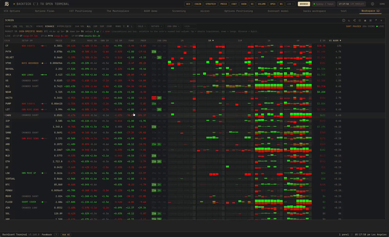The image size is (389, 237).
Task: Open the COT Positioning tab
Action: (x=80, y=11)
